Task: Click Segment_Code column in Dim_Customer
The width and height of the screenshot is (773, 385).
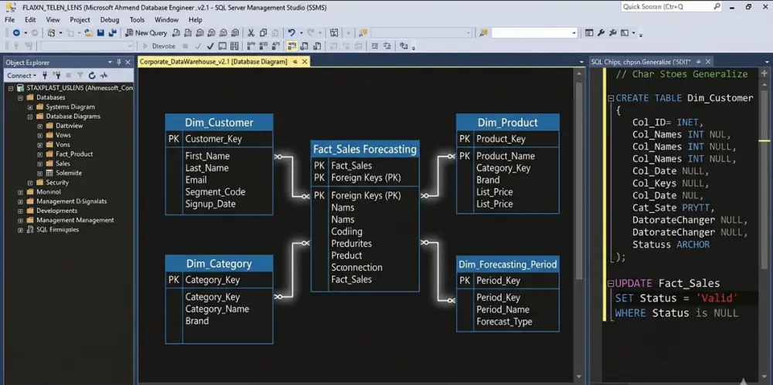Action: pos(215,192)
